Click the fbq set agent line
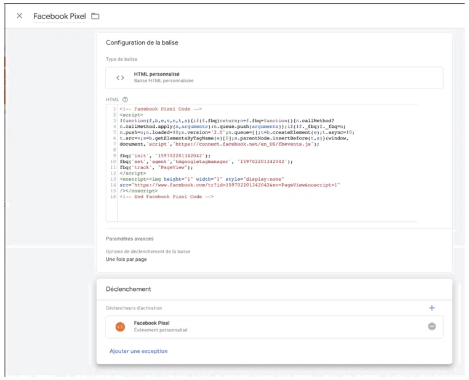The height and width of the screenshot is (380, 469). pos(206,162)
